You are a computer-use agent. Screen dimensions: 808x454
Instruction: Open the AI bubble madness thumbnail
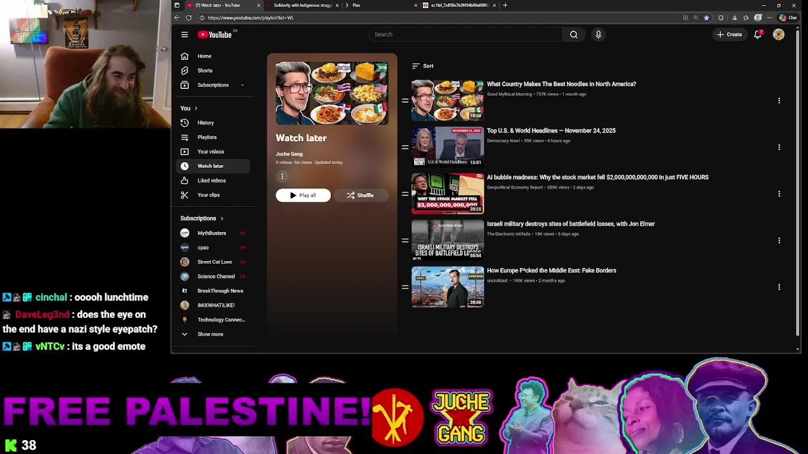(448, 194)
